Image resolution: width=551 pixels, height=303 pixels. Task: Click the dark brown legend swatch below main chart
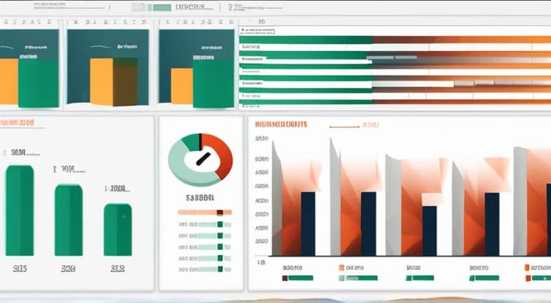[284, 278]
